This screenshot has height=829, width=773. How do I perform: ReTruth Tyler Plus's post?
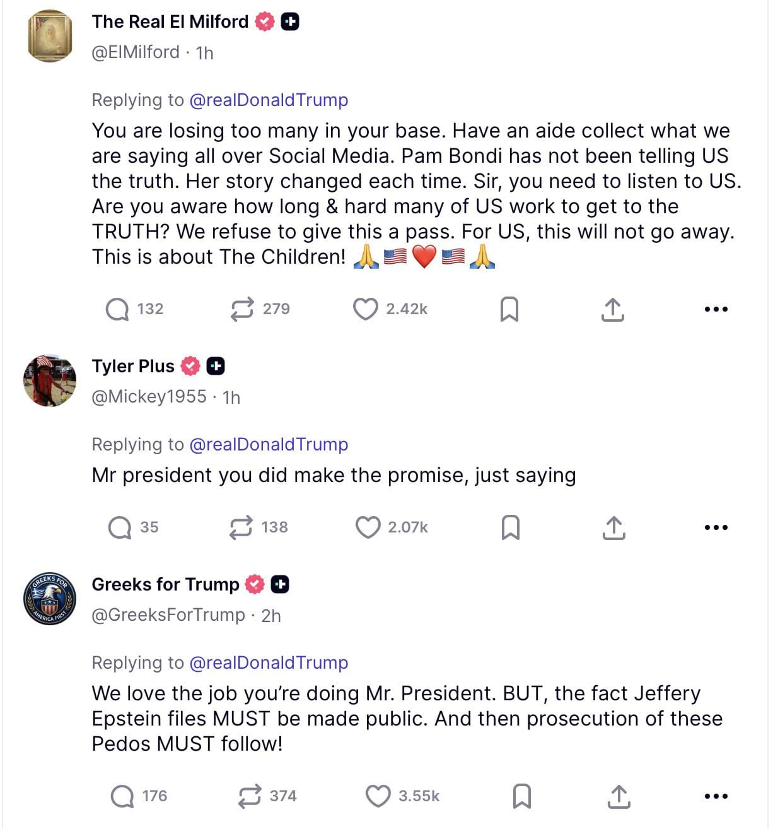click(x=241, y=527)
